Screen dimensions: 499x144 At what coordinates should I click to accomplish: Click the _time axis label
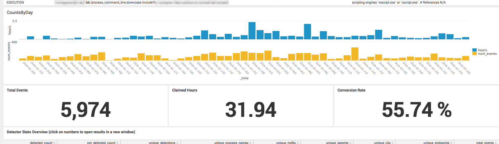point(244,78)
